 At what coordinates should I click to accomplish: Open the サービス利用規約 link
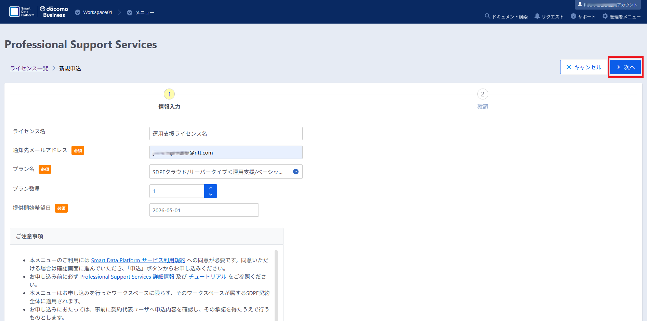(138, 260)
